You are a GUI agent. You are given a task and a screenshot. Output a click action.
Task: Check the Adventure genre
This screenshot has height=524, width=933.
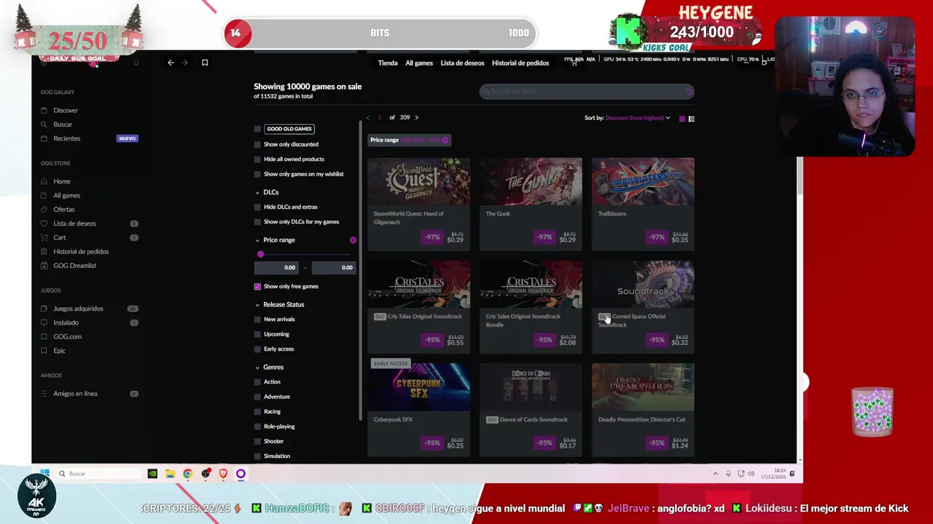coord(257,397)
